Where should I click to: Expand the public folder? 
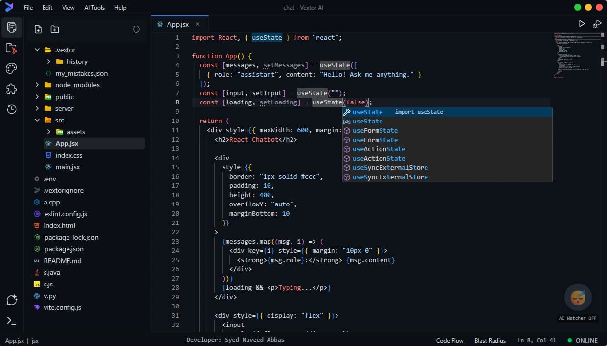pyautogui.click(x=37, y=97)
